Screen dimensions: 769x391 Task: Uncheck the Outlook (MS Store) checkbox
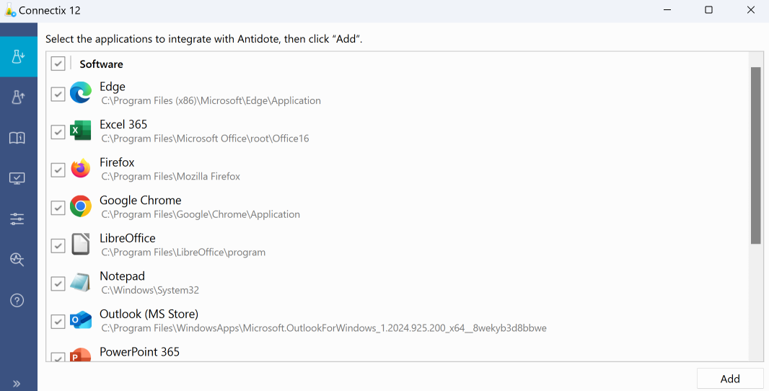point(58,321)
